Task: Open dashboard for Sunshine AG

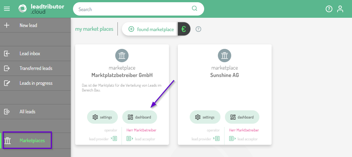Action: 242,117
